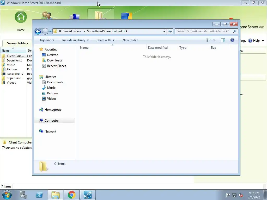Click the Action Center flag tray icon
The image size is (267, 200).
tap(228, 195)
